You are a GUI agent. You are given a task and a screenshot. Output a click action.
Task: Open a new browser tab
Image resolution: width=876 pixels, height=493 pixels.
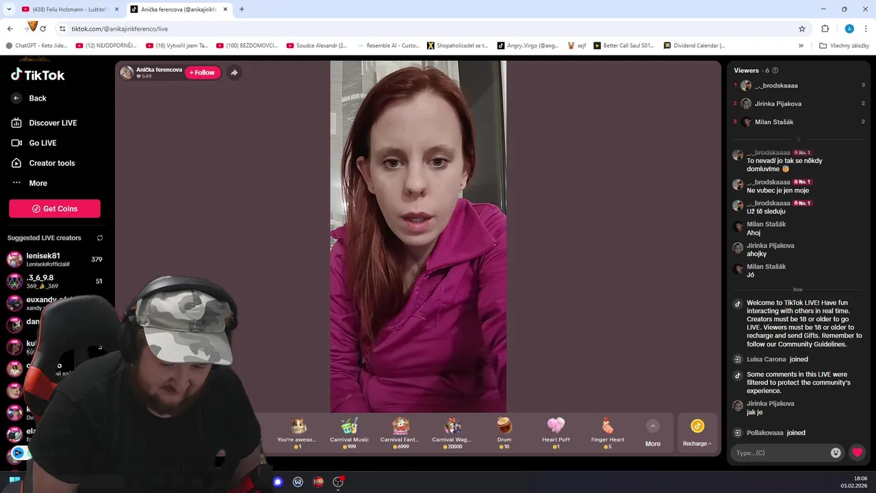tap(242, 10)
